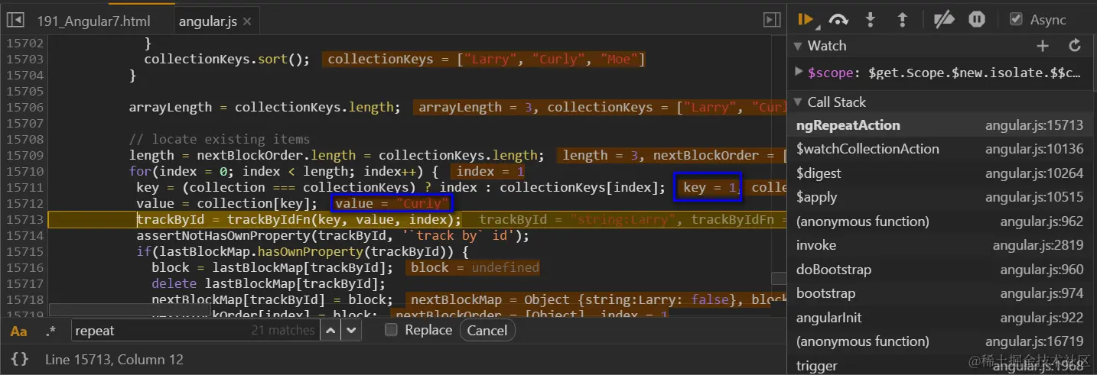Image resolution: width=1097 pixels, height=375 pixels.
Task: Set breakpoint on line 15709
Action: (x=24, y=155)
